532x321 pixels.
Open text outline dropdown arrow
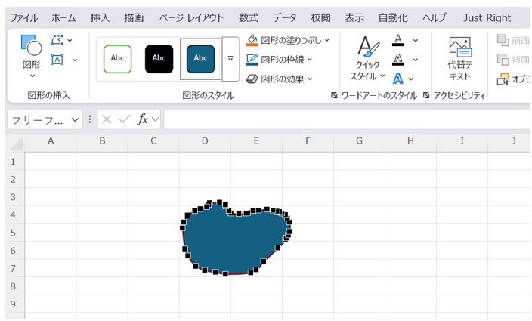pos(416,60)
